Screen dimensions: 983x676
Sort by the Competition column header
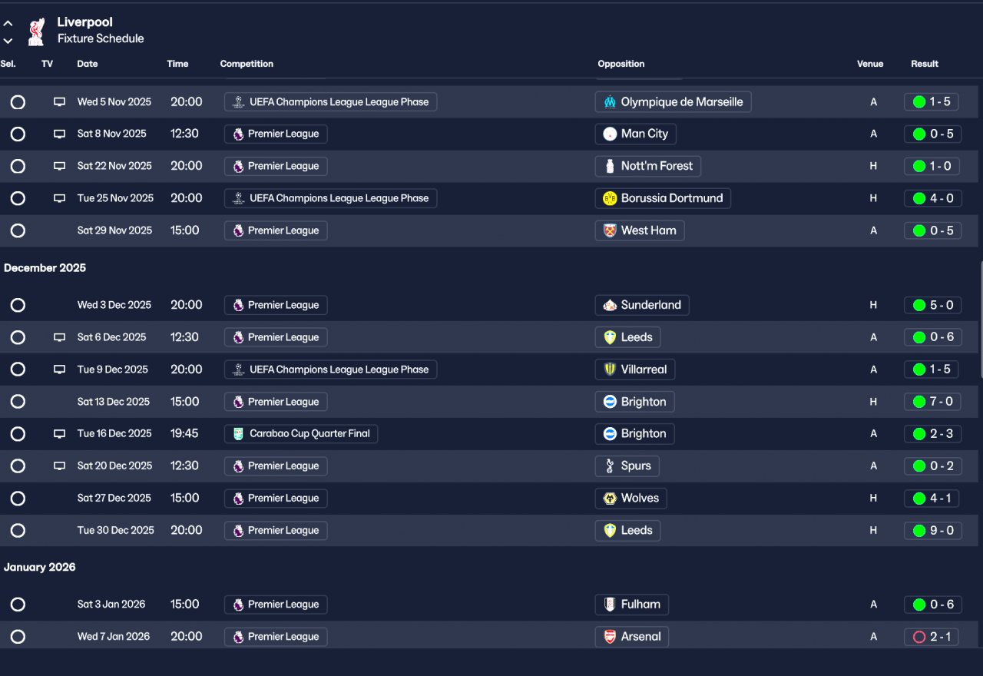247,64
